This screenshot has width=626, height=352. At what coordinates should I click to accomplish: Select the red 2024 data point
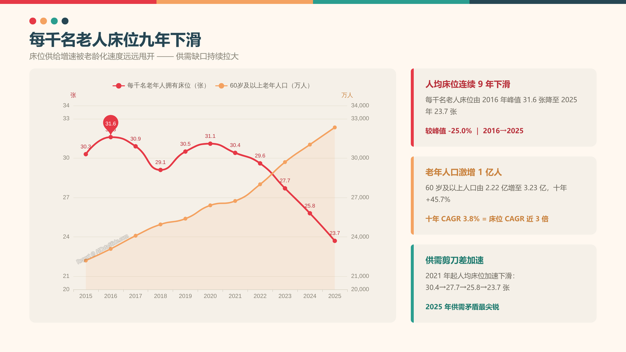(310, 213)
